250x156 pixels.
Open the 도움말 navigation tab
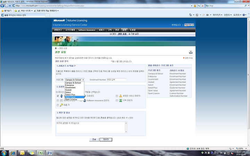[x=133, y=30]
